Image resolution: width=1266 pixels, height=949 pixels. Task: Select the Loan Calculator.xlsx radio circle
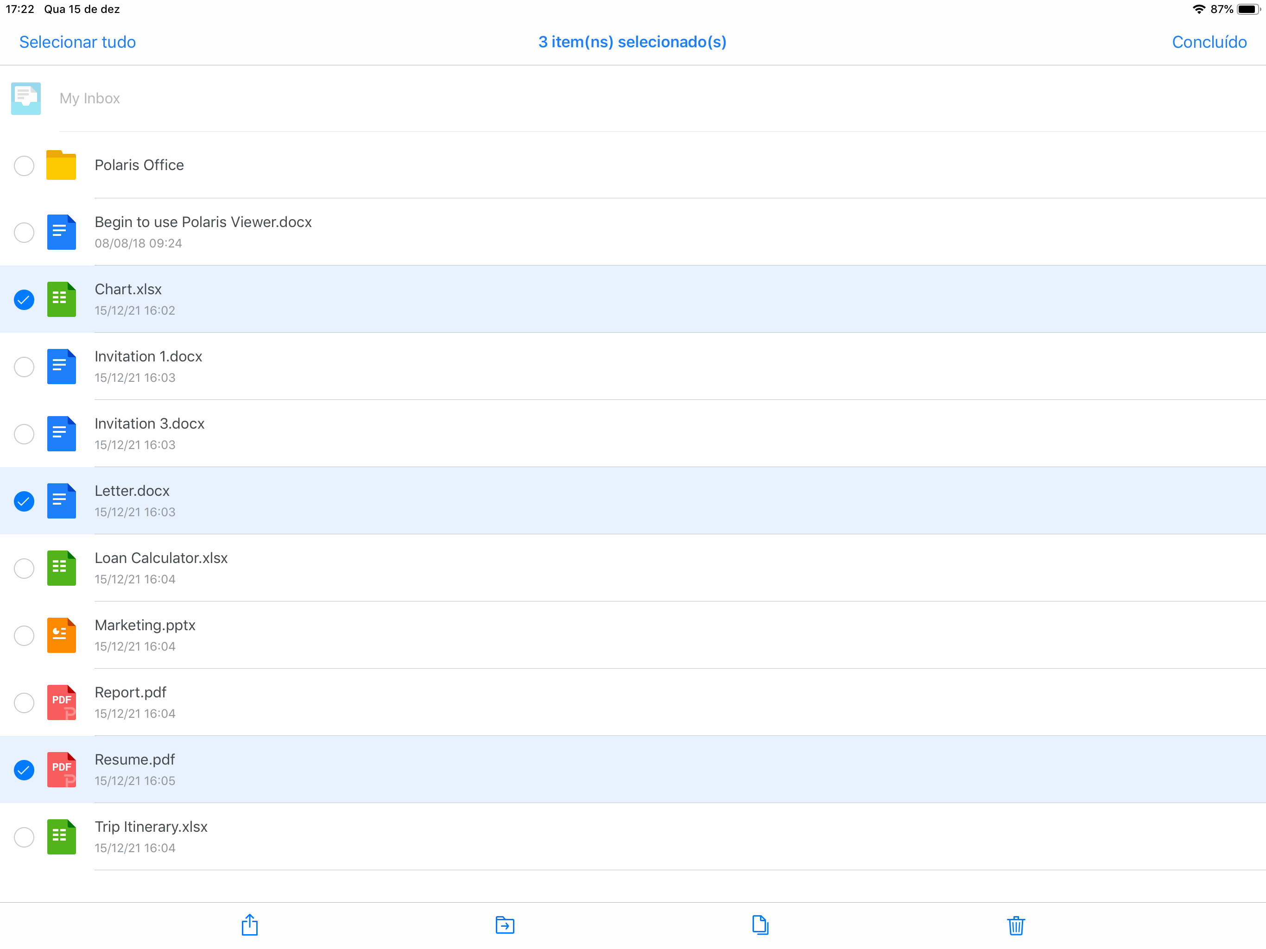(x=24, y=569)
